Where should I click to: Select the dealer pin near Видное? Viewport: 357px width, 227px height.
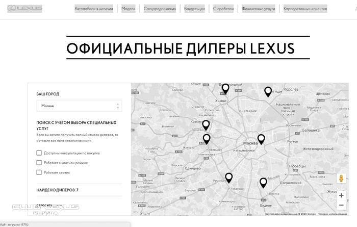[x=263, y=182]
